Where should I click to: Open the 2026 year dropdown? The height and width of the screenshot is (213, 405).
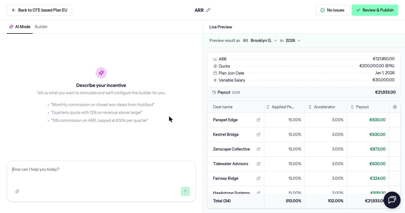[x=293, y=41]
